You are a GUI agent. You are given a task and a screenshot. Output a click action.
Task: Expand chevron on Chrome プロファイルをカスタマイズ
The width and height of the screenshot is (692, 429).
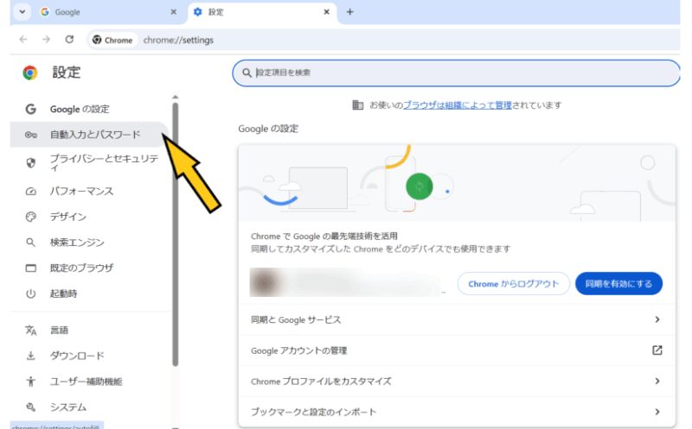(657, 381)
